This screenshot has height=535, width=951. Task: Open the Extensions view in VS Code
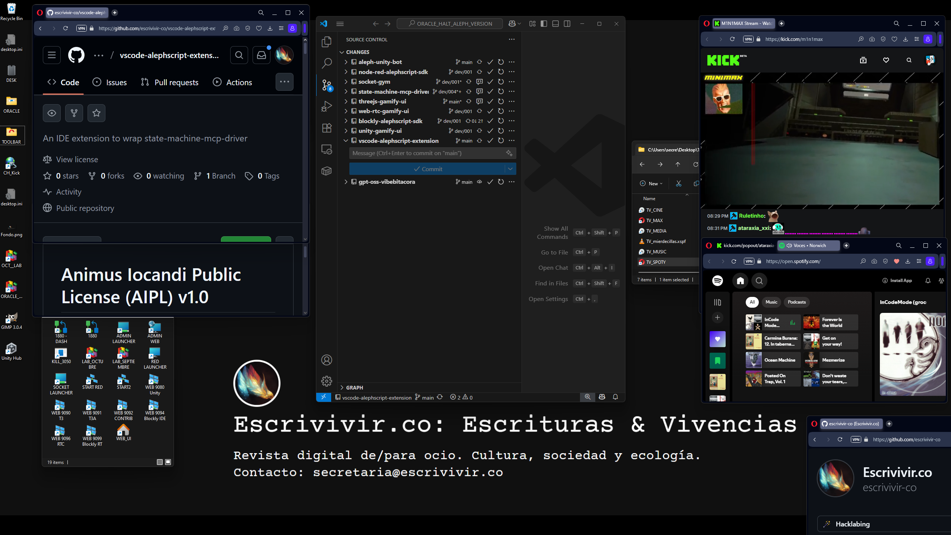click(327, 128)
